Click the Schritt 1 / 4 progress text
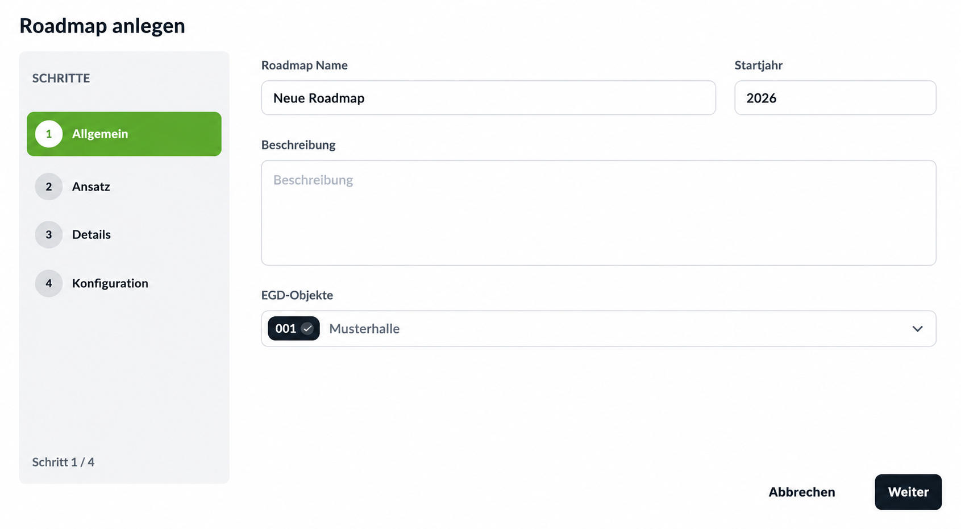Viewport: 961px width, 529px height. (x=63, y=462)
